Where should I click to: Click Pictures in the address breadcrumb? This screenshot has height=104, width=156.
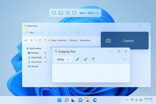[x=73, y=40]
